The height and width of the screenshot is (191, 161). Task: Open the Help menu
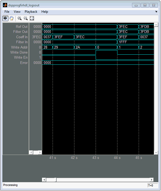(45, 12)
